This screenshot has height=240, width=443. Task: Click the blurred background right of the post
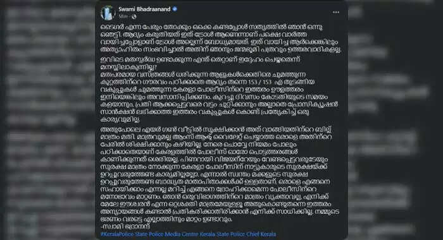pos(396,120)
